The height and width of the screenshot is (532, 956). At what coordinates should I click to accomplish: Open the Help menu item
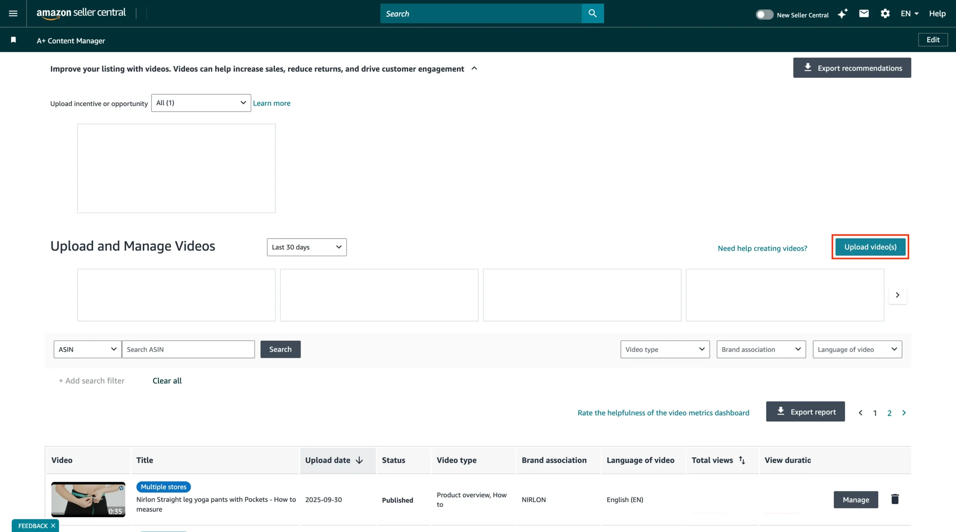[x=937, y=13]
